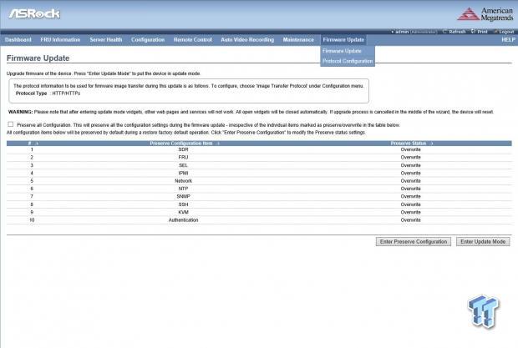This screenshot has width=518, height=348.
Task: Sort by Preserve Configuration Item column
Action: (x=185, y=144)
